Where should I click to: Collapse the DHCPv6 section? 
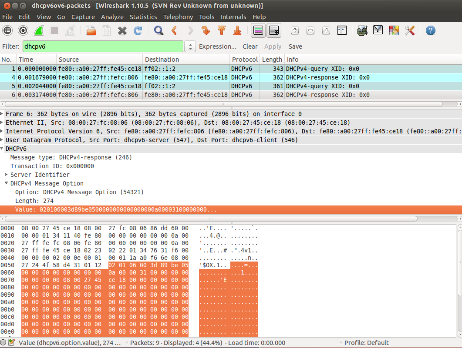(x=2, y=149)
